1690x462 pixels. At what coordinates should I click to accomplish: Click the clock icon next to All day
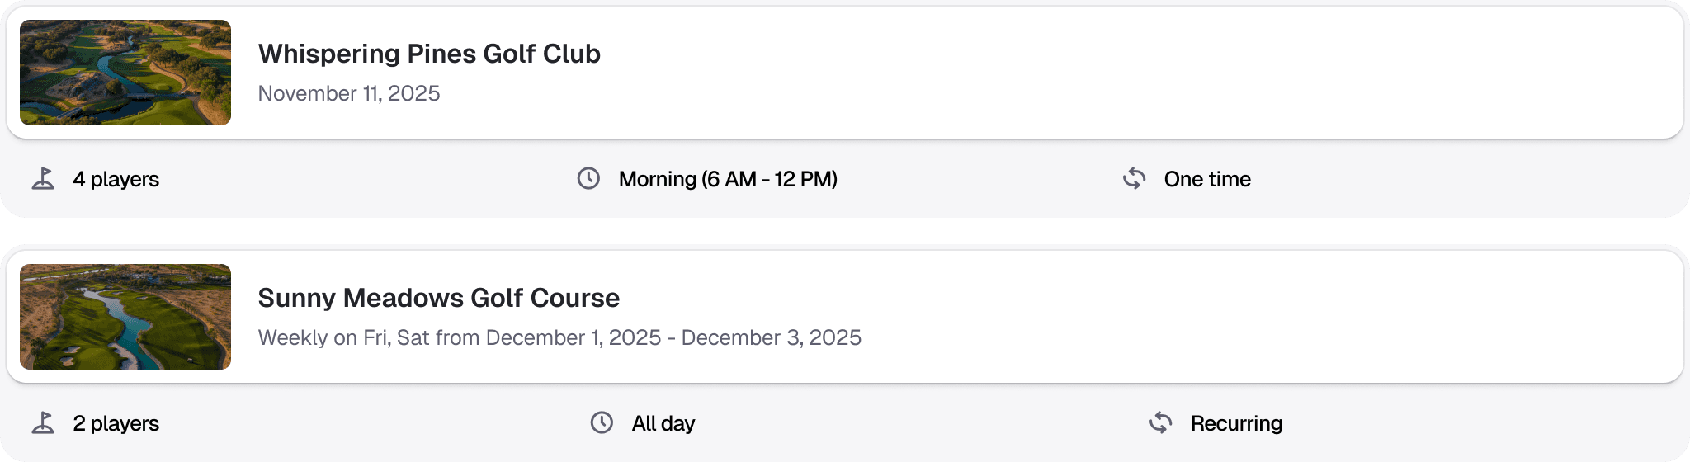click(602, 422)
